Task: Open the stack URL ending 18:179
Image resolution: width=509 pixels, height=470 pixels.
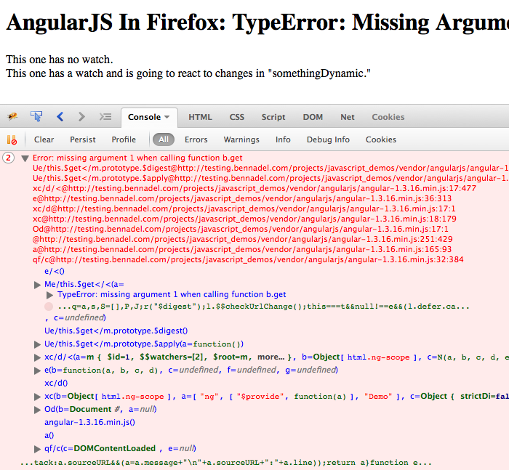Action: point(244,219)
